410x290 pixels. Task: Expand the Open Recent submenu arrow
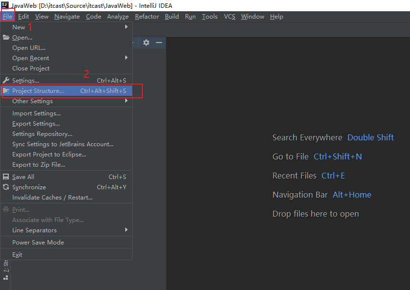tap(126, 58)
